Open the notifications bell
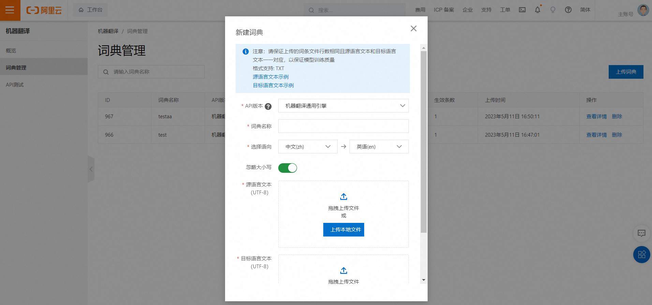The height and width of the screenshot is (305, 652). [537, 10]
